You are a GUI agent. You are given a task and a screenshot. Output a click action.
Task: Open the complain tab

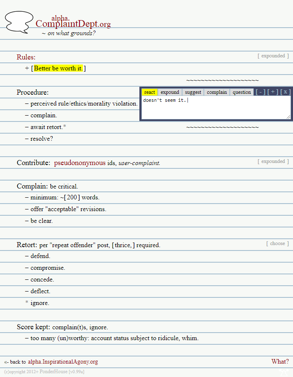(217, 92)
